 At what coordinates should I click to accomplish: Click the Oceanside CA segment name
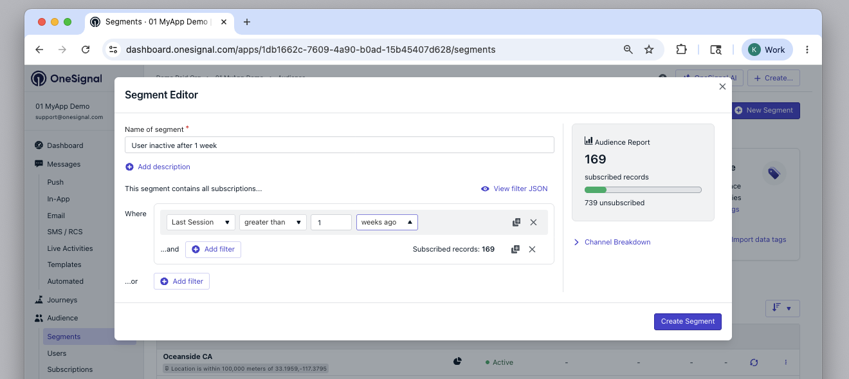click(188, 356)
